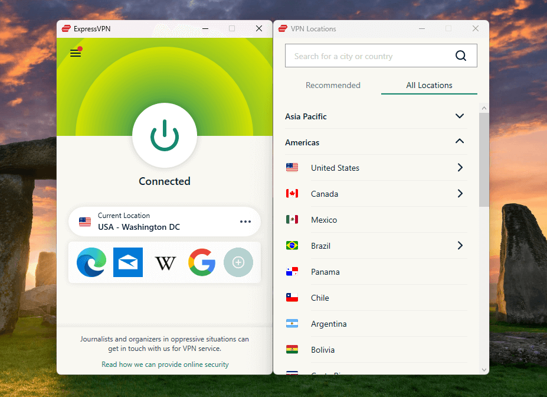The width and height of the screenshot is (547, 397).
Task: Click the Mexico flag icon
Action: tap(292, 220)
